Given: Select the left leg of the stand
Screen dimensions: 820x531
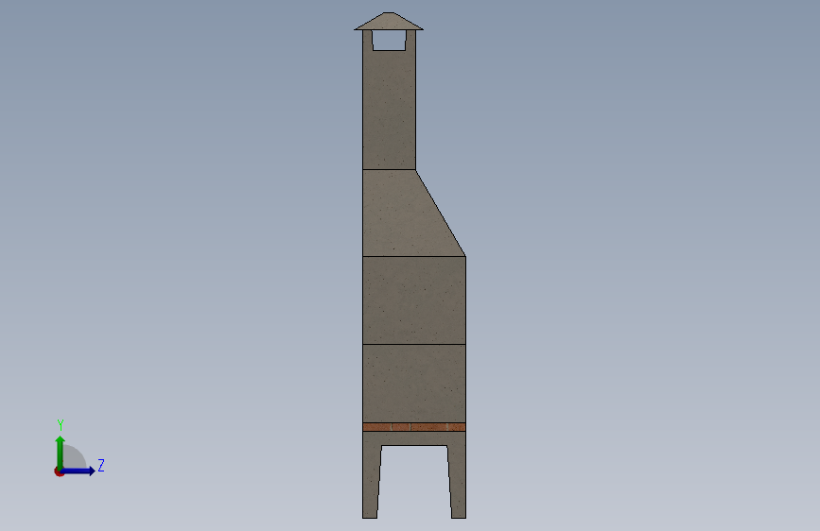Looking at the screenshot, I should [x=371, y=481].
